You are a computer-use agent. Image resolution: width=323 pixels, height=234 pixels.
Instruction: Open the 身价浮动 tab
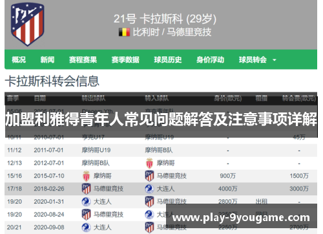(210, 59)
